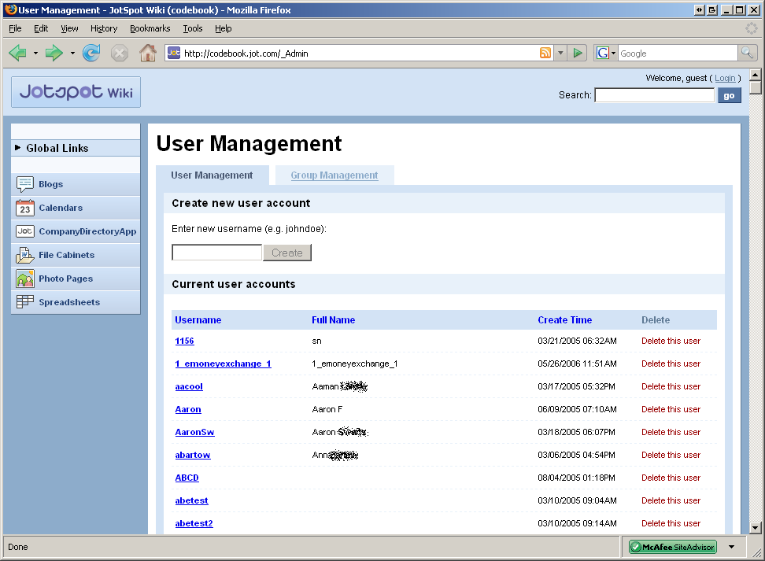Open the AaronSw user link
765x561 pixels.
coord(194,432)
